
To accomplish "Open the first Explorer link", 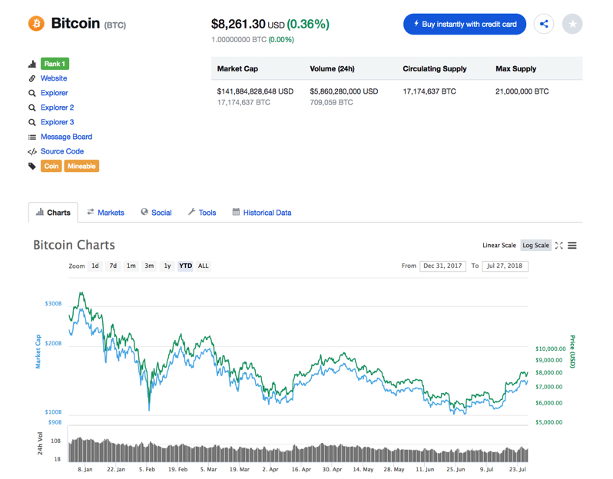I will point(55,93).
